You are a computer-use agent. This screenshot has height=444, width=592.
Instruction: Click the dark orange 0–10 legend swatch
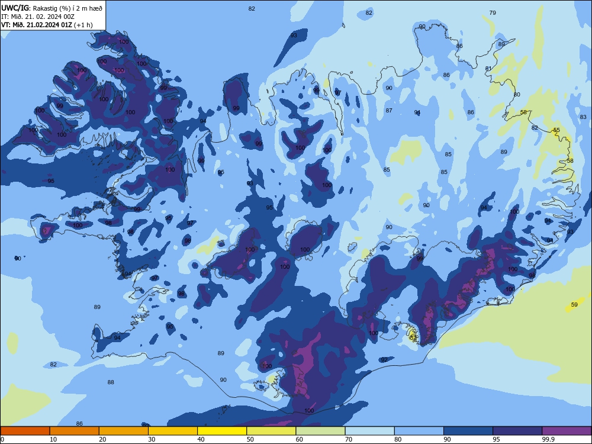point(25,431)
